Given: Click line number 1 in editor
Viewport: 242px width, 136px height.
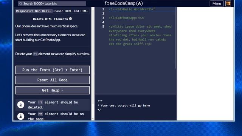Looking at the screenshot, I should (103, 9).
